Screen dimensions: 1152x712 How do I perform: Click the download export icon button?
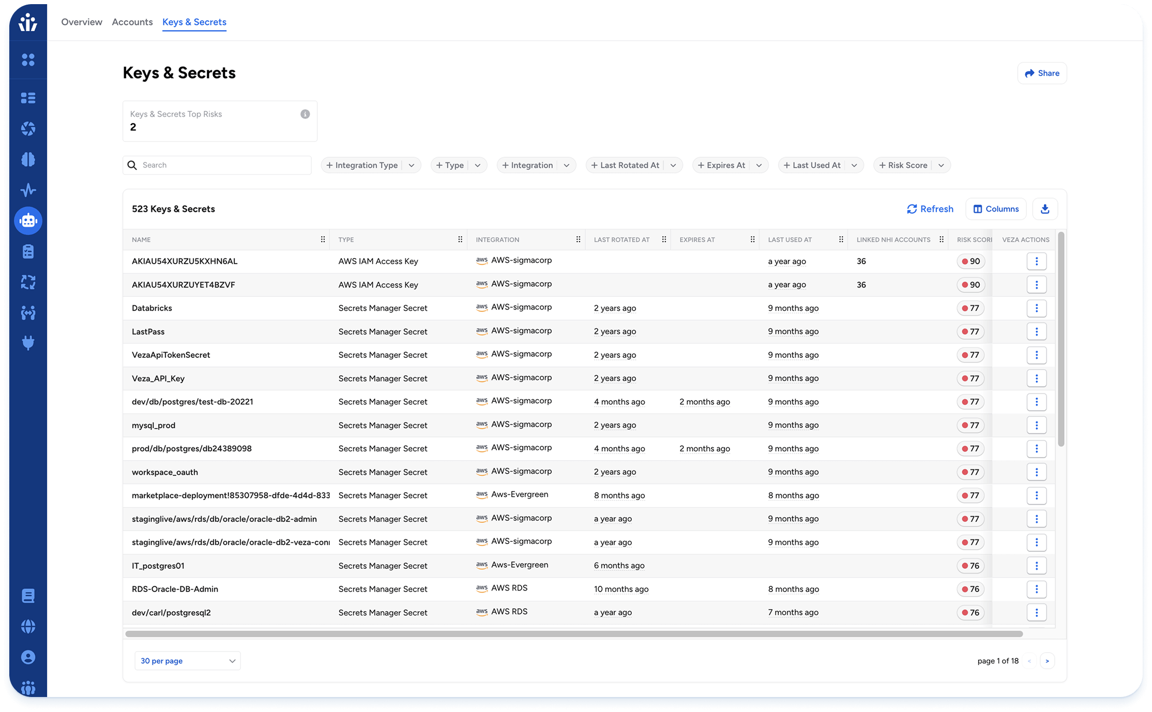coord(1044,209)
